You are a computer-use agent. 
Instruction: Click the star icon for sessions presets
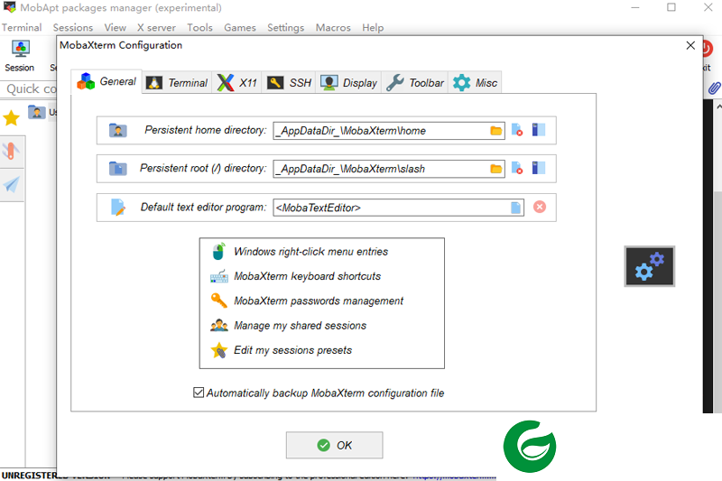(219, 350)
